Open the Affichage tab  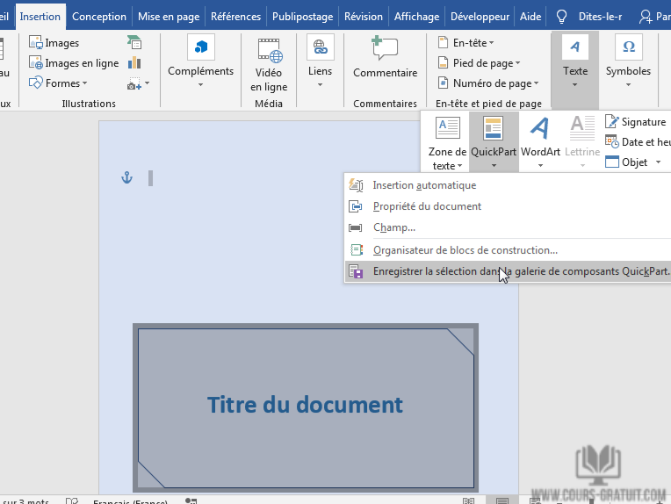[417, 17]
